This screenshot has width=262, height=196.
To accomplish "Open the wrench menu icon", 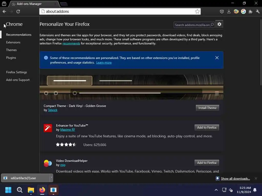I will (x=257, y=11).
